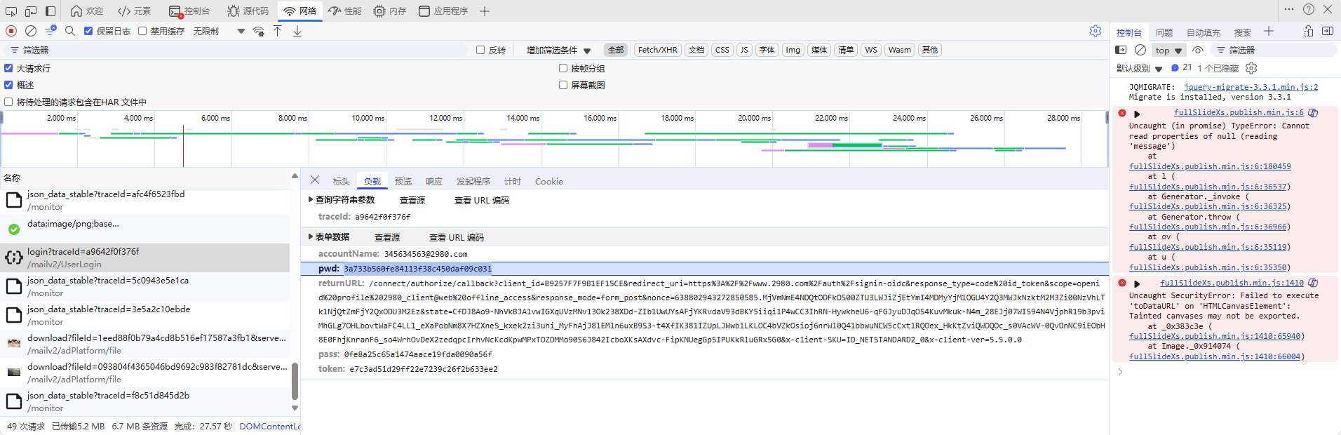Open the Cookie tab
The height and width of the screenshot is (435, 1341).
point(548,181)
